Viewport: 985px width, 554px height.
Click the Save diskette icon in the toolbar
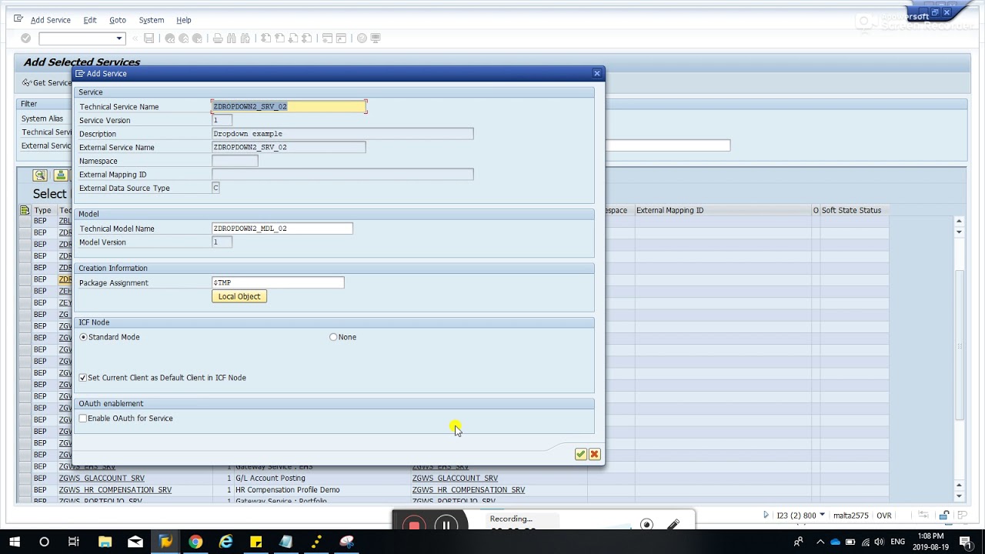pyautogui.click(x=149, y=38)
